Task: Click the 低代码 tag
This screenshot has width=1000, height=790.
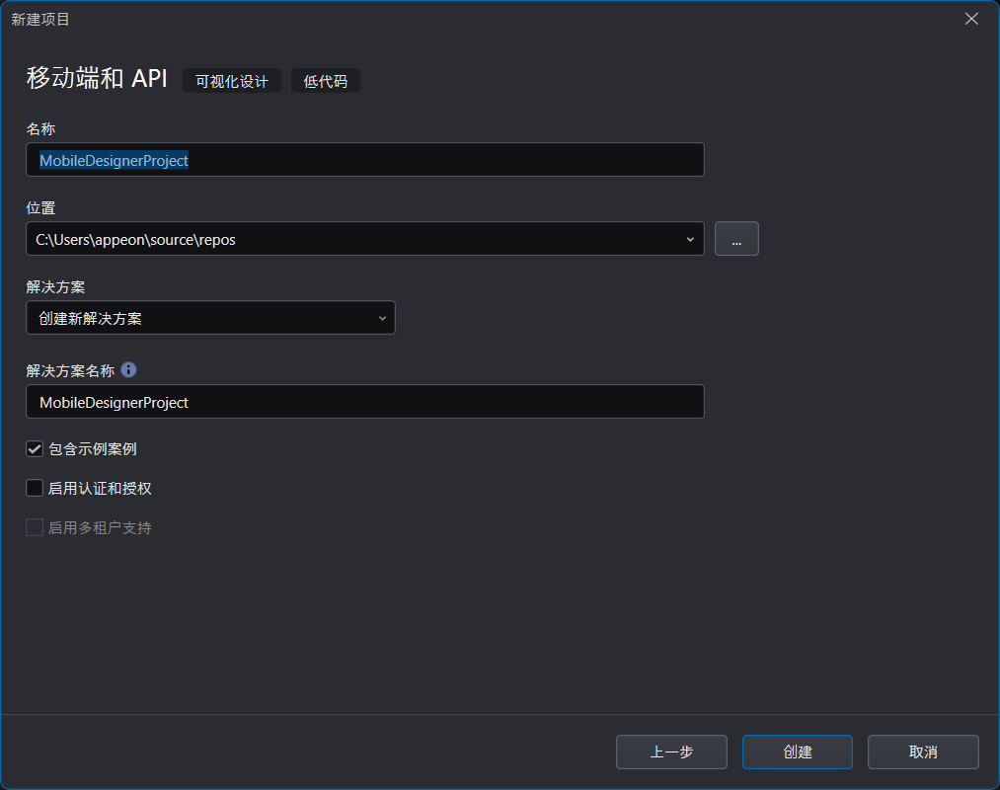Action: (326, 81)
